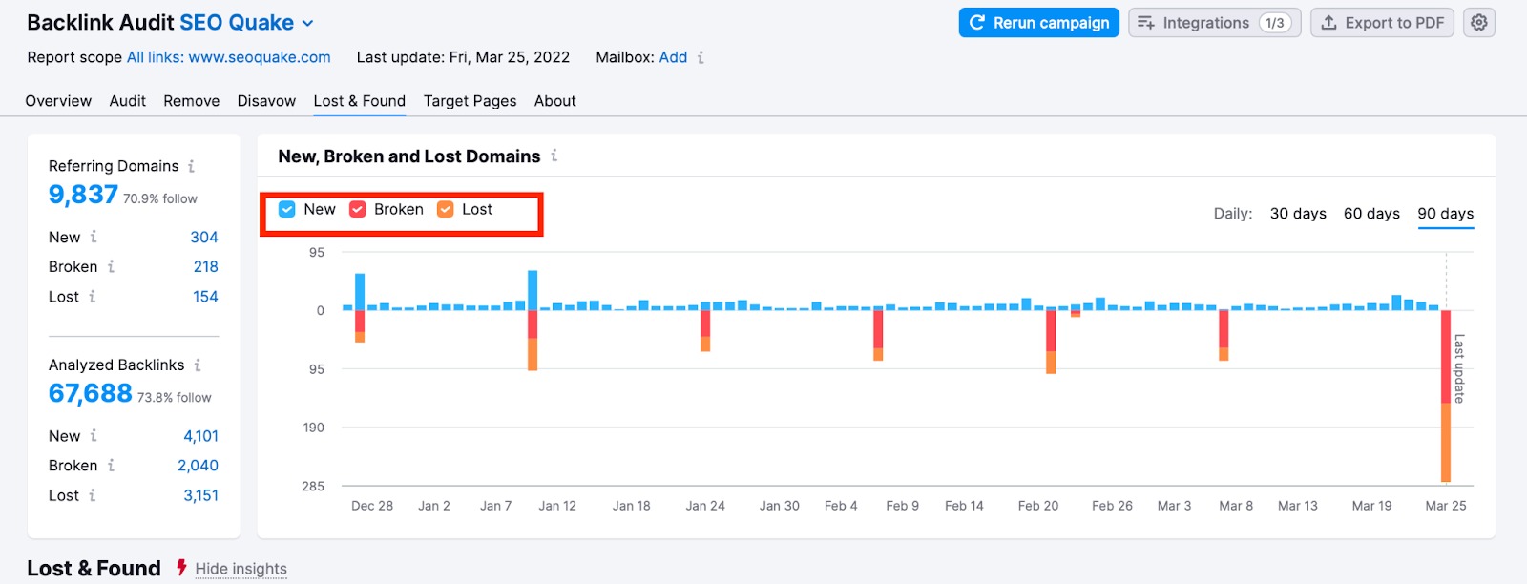Screen dimensions: 1527x584
Task: Switch to the Disavow tab
Action: [266, 101]
